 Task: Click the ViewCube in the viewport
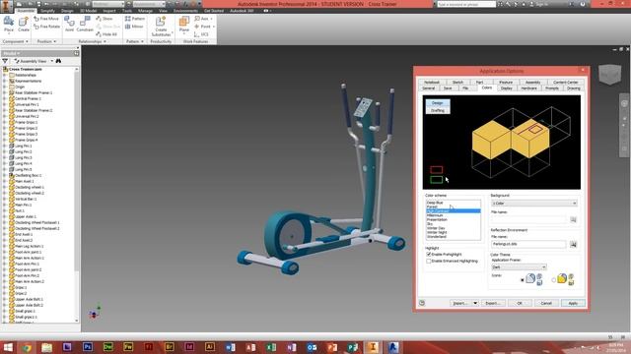pos(609,74)
